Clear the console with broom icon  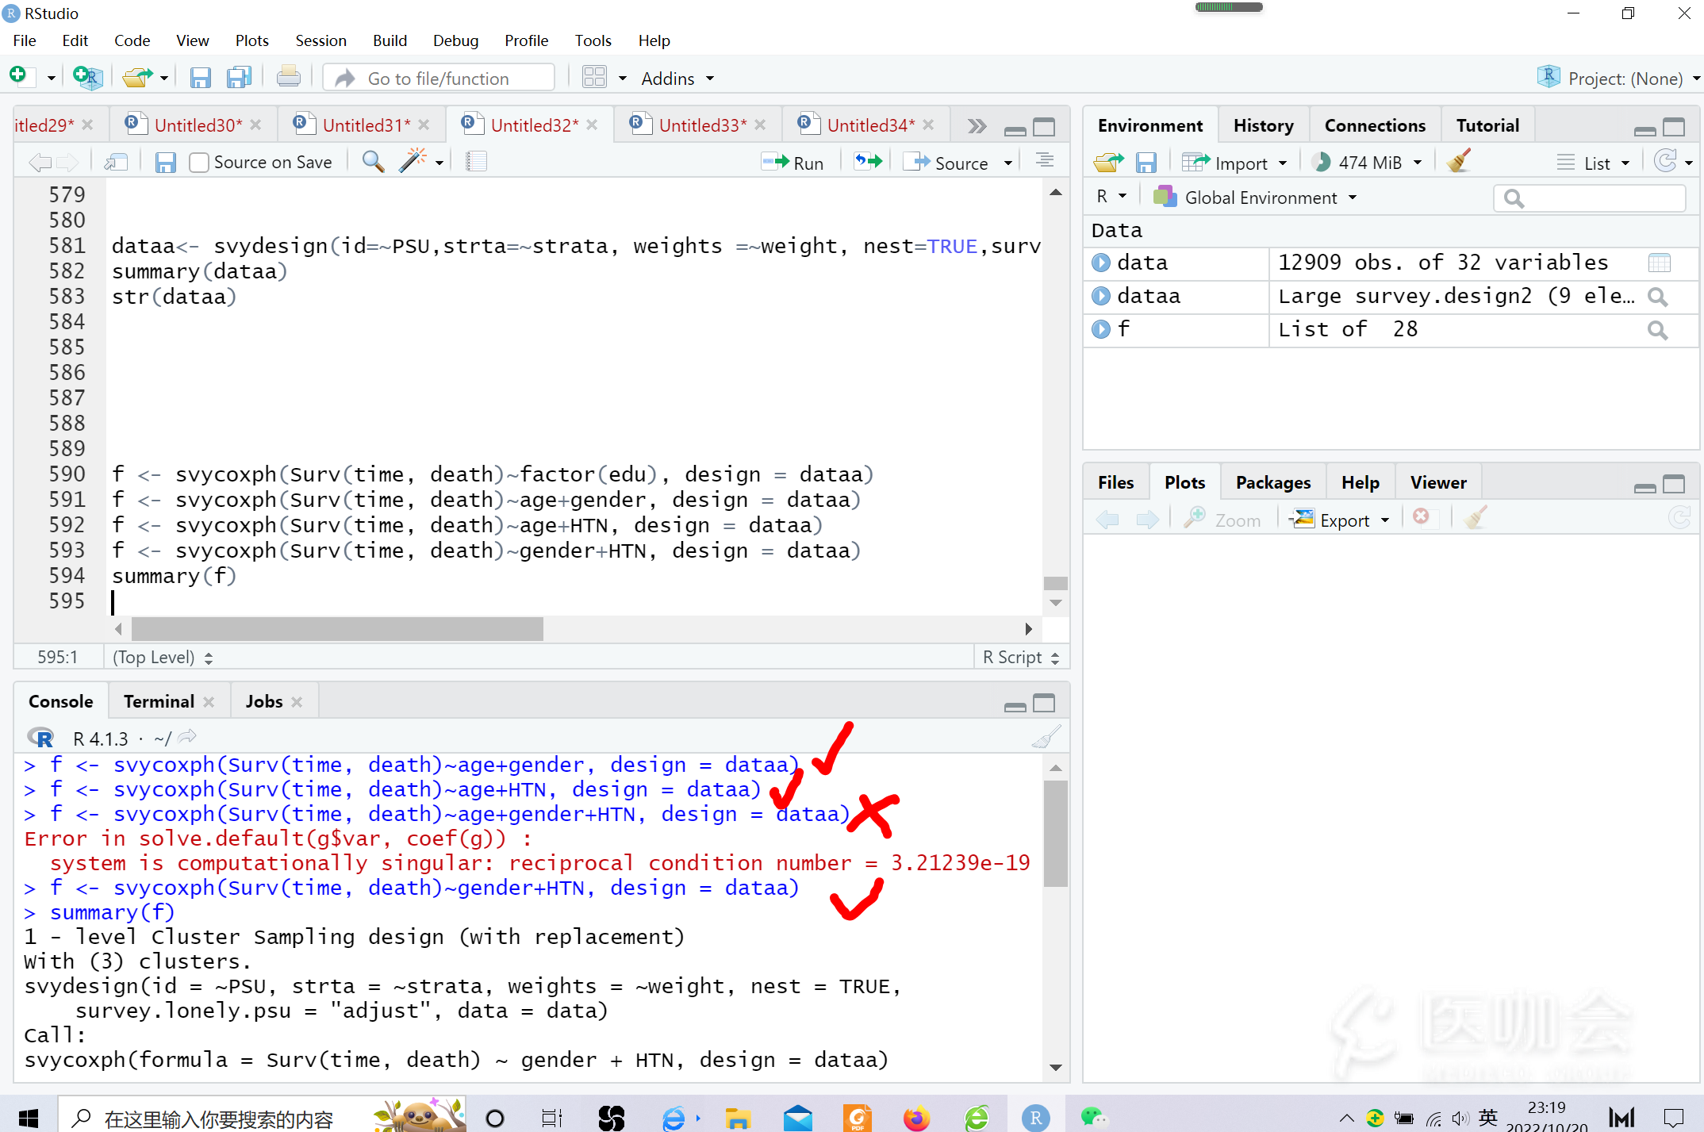coord(1046,737)
